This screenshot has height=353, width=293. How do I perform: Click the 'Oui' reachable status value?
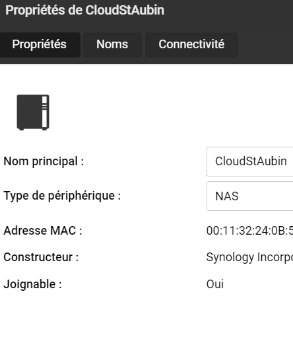(215, 284)
